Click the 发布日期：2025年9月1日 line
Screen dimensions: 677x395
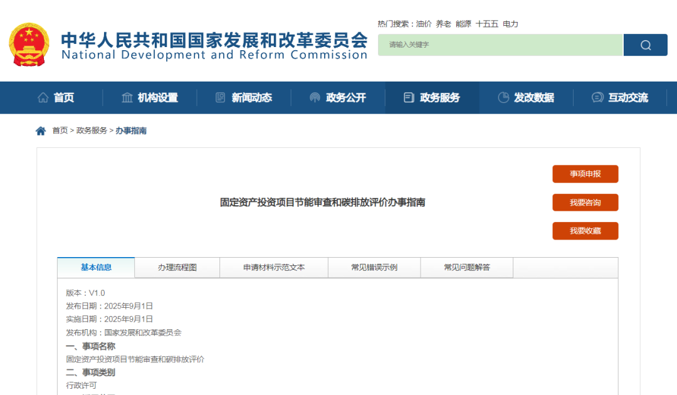pos(109,306)
